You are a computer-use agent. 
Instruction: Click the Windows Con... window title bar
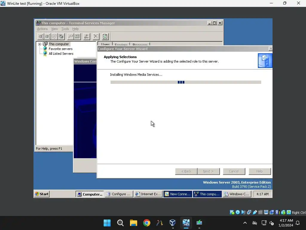point(85,61)
